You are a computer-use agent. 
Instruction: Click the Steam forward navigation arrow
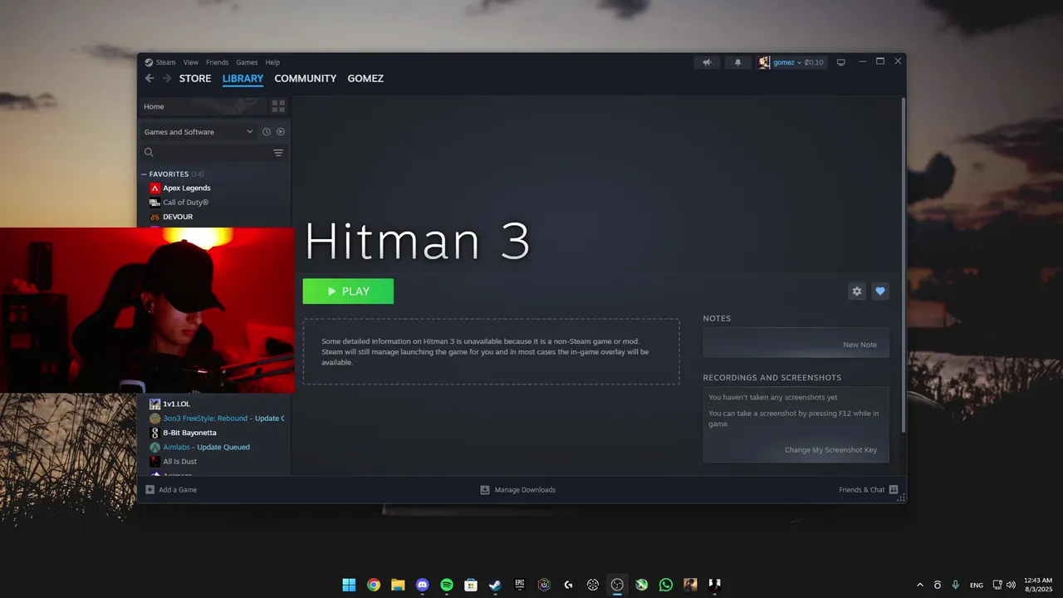[167, 78]
